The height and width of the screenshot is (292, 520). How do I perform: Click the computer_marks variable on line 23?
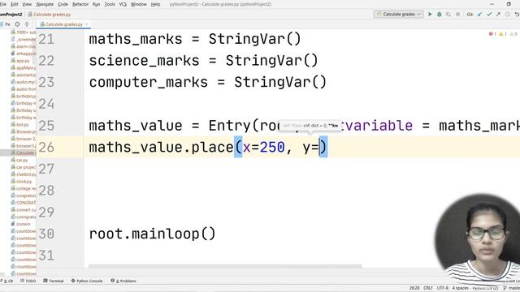148,82
